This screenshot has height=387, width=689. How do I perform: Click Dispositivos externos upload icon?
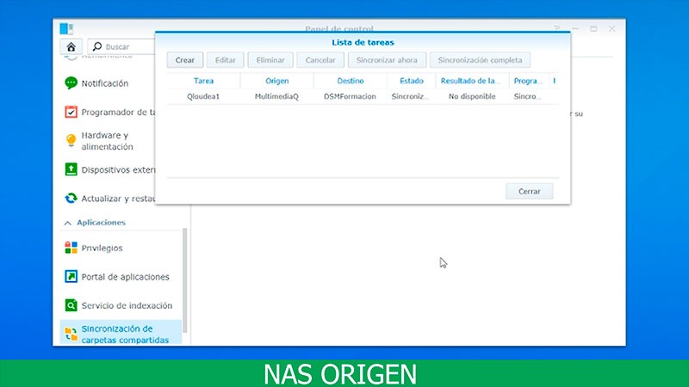(71, 169)
